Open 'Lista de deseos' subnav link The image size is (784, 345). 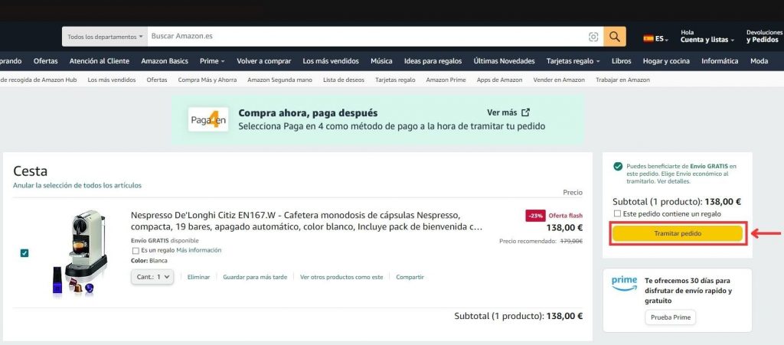pyautogui.click(x=344, y=80)
